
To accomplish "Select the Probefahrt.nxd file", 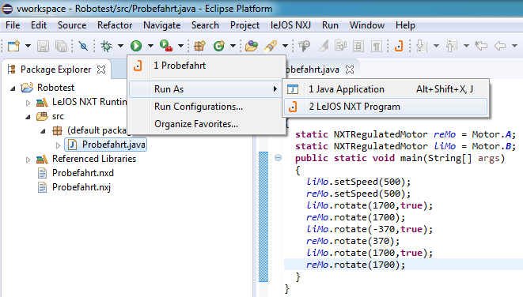I will [83, 173].
